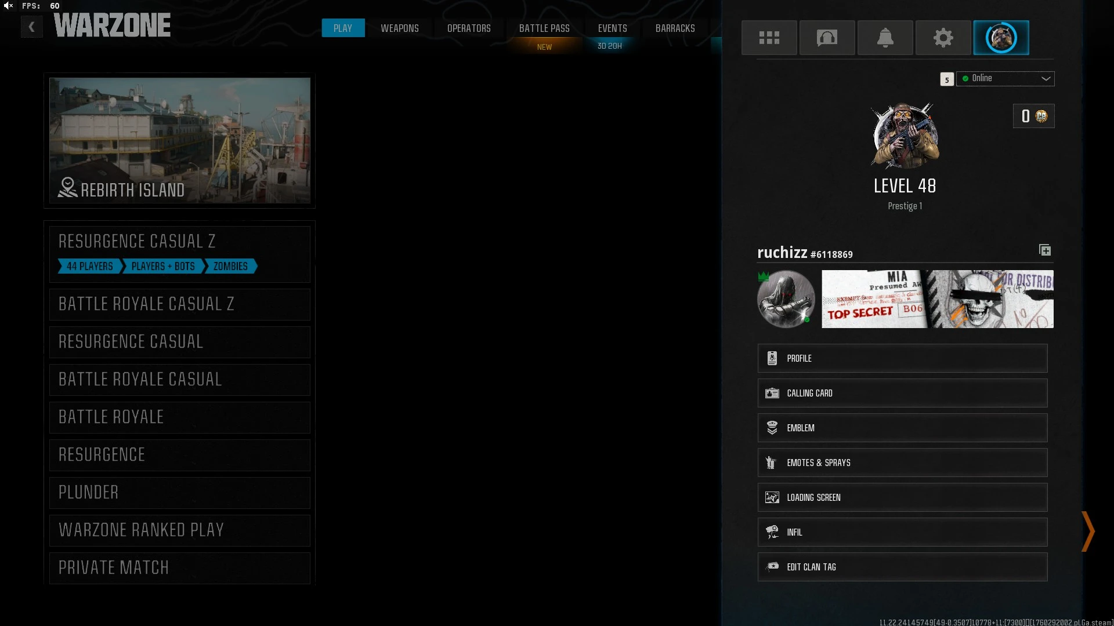Click the orange right chevron arrow
Image resolution: width=1114 pixels, height=626 pixels.
click(x=1088, y=531)
